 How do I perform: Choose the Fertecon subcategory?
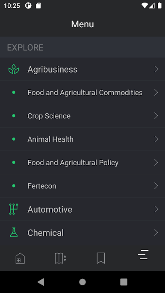click(82, 186)
